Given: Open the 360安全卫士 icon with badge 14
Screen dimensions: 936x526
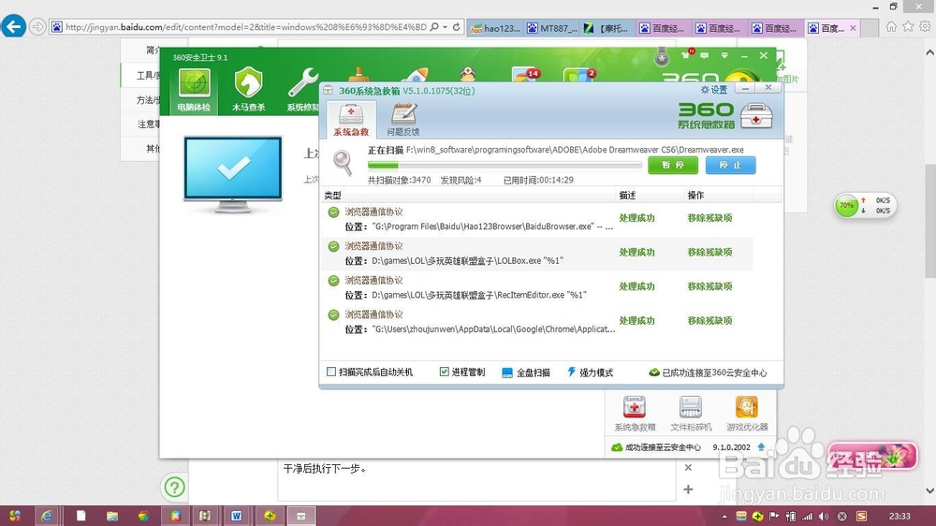Looking at the screenshot, I should [525, 75].
